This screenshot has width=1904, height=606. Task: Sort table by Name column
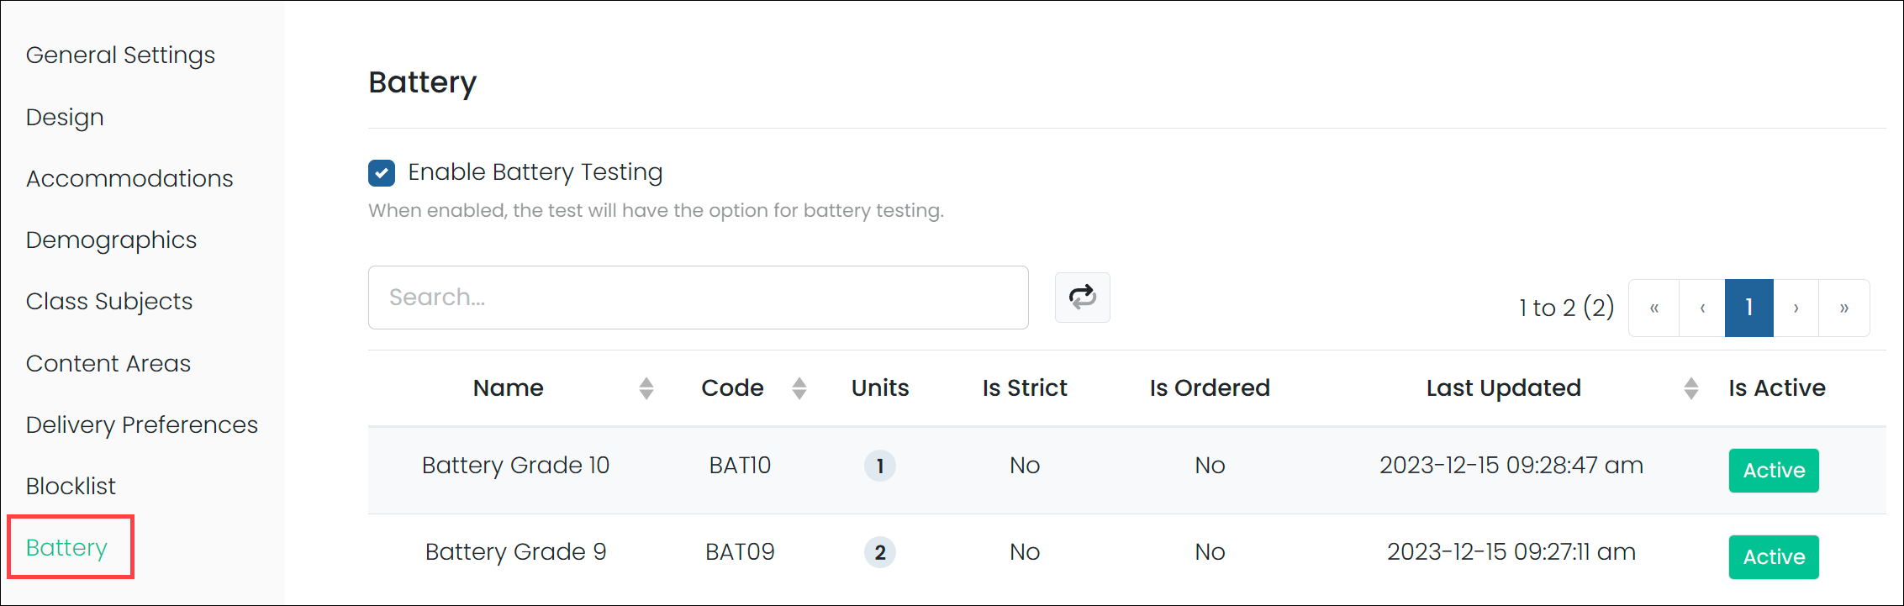pos(646,388)
